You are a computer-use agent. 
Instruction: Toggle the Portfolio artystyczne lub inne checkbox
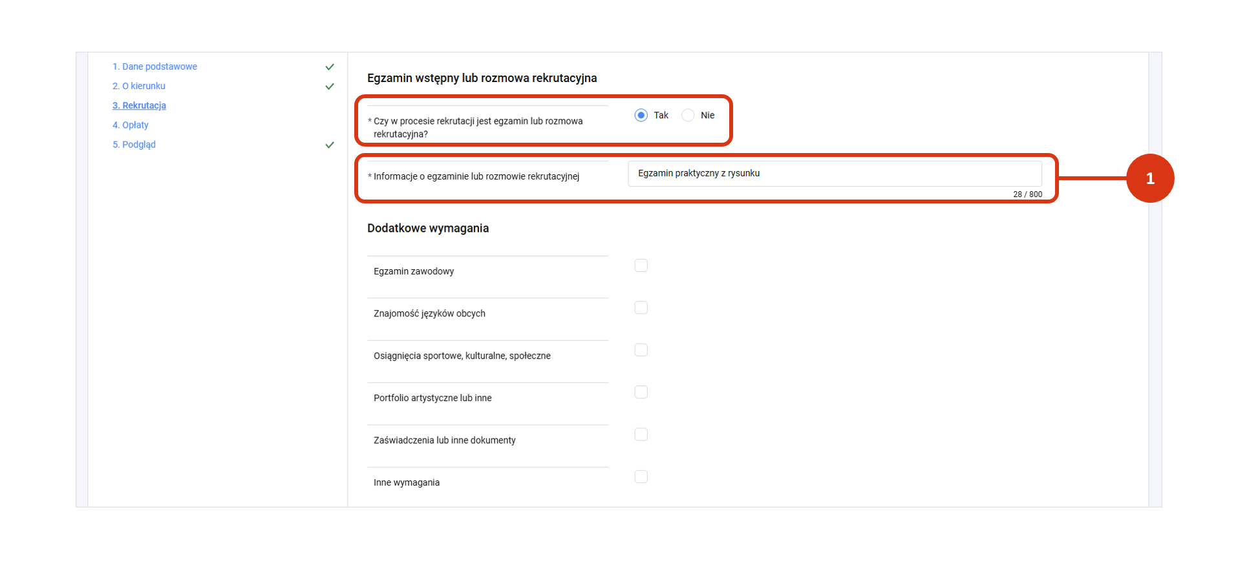641,393
